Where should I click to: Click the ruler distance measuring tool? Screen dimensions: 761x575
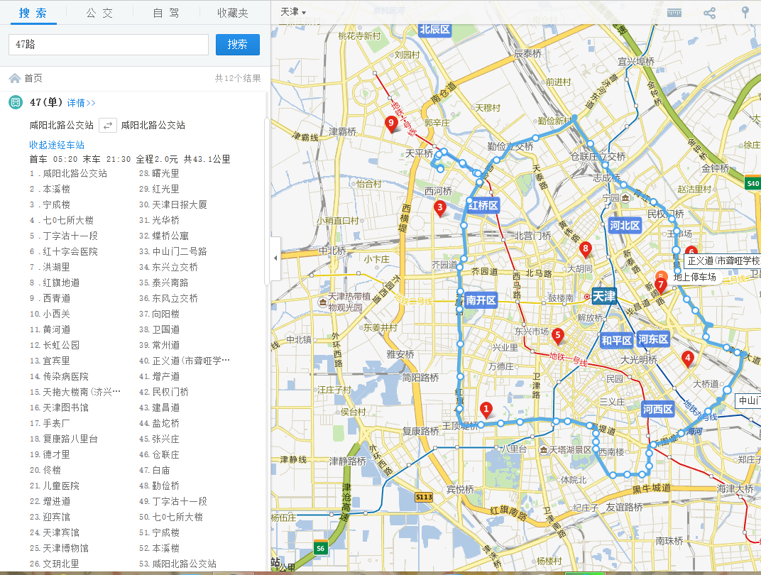[x=674, y=13]
